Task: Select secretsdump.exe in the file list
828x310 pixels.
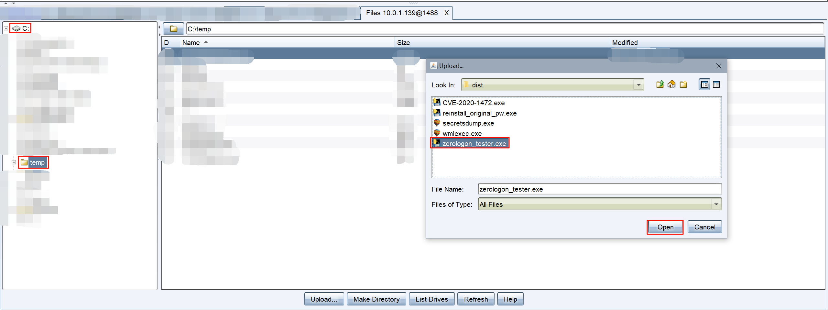Action: [468, 123]
